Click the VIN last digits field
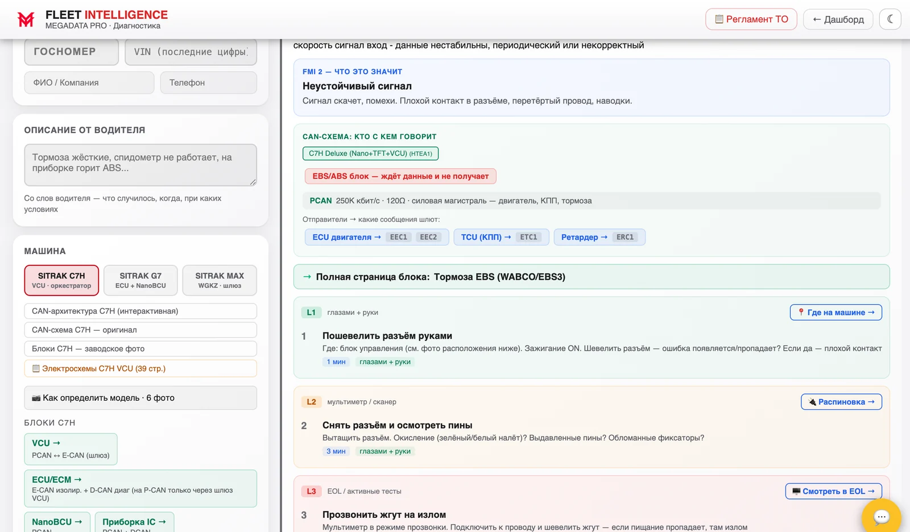The height and width of the screenshot is (532, 910). coord(191,52)
